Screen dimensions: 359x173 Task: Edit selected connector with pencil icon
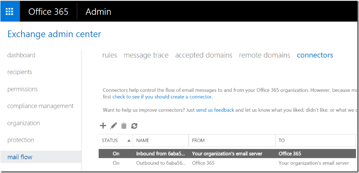[114, 125]
